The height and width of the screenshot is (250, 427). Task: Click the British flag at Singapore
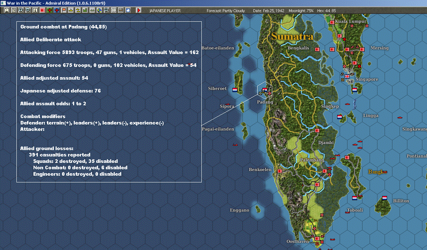(347, 76)
